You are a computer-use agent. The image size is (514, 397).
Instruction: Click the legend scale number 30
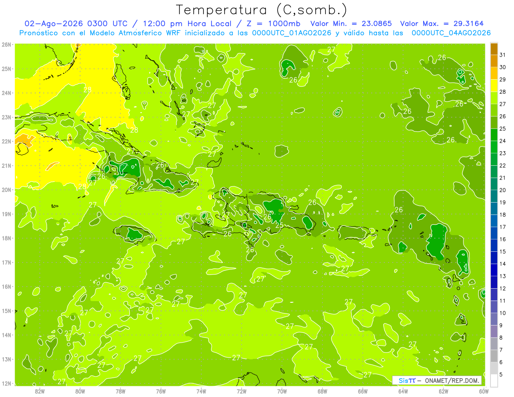pos(503,67)
